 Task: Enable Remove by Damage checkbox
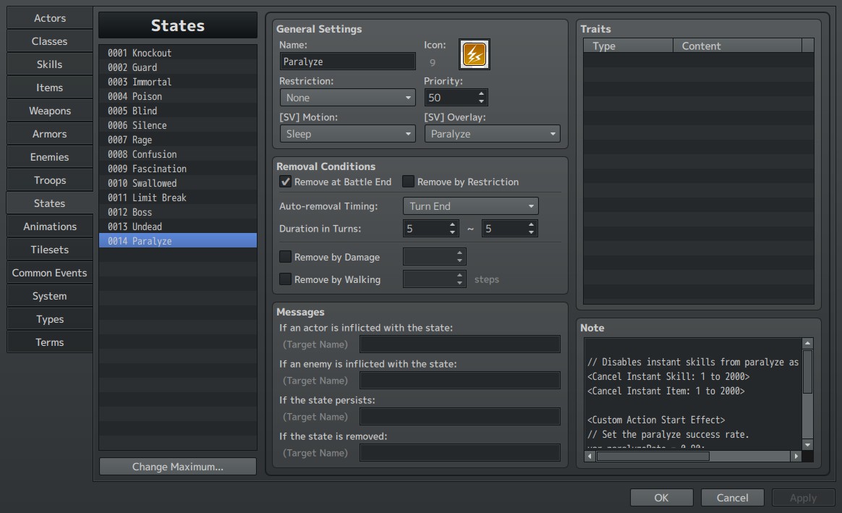[x=285, y=257]
